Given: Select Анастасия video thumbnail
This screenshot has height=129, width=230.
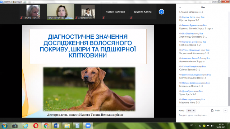Looking at the screenshot, I should coord(88,12).
